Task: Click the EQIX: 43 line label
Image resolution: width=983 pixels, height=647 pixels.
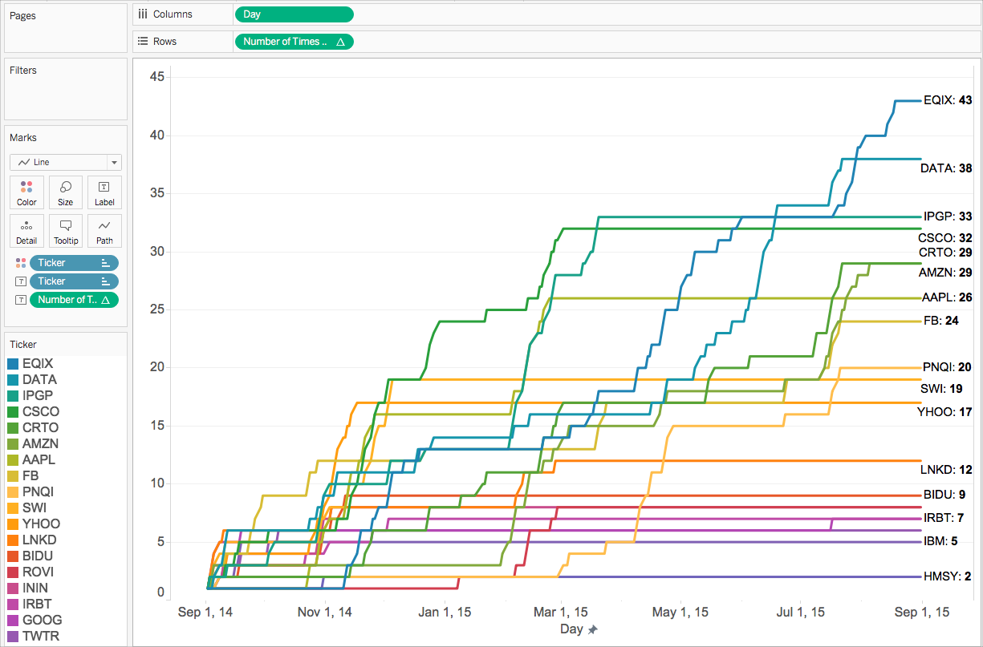Action: pyautogui.click(x=948, y=101)
